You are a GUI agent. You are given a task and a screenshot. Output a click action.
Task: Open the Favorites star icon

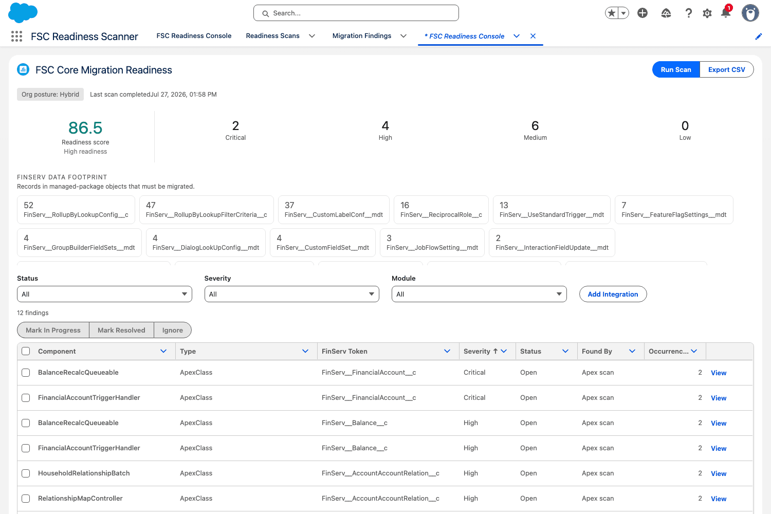click(x=612, y=13)
